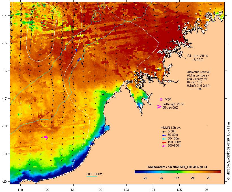Click the magenta 300-600m legend arrow
Image resolution: width=232 pixels, height=192 pixels.
pos(164,146)
